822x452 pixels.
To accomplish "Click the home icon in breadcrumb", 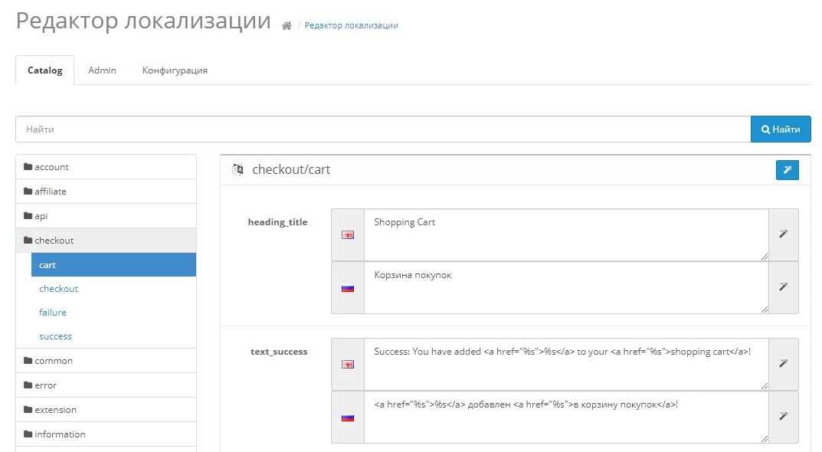I will [287, 26].
